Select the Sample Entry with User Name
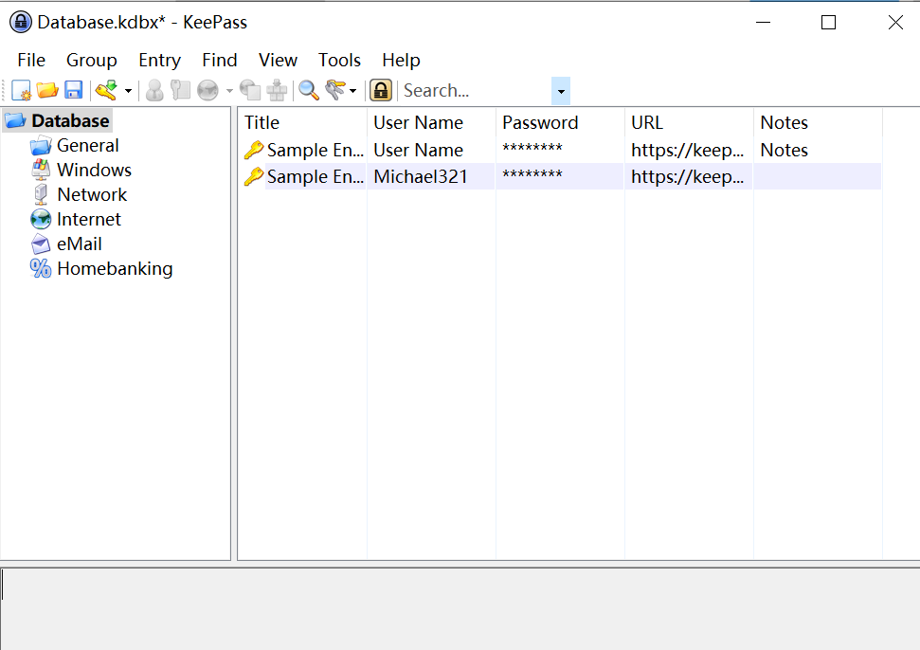 point(316,150)
